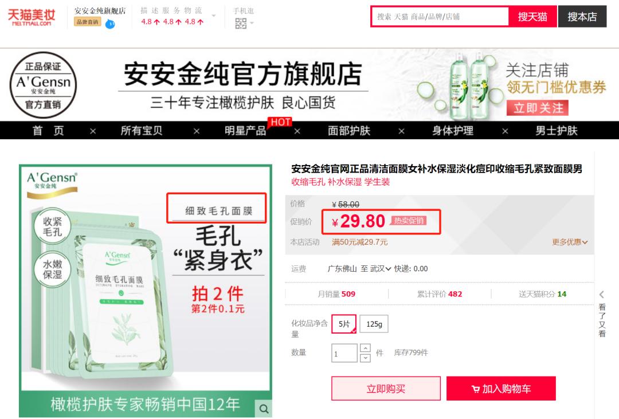The image size is (619, 419).
Task: Click the A'Gensn round store seal
Action: pos(43,85)
